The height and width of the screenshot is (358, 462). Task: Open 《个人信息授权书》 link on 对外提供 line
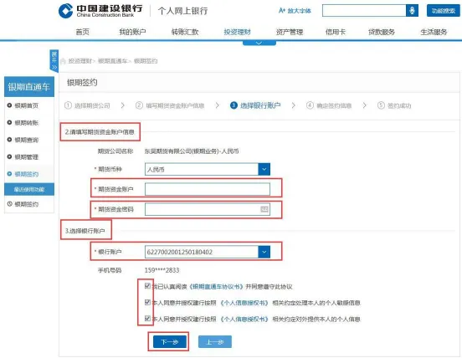[244, 320]
